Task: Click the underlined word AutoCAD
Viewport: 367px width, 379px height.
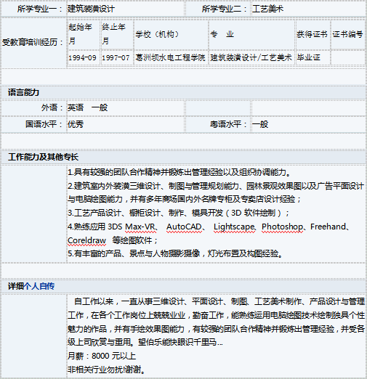Action: 184,227
